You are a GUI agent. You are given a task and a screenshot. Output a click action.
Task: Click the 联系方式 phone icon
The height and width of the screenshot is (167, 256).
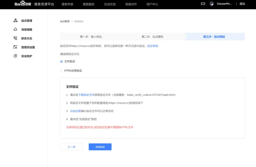coord(15,38)
